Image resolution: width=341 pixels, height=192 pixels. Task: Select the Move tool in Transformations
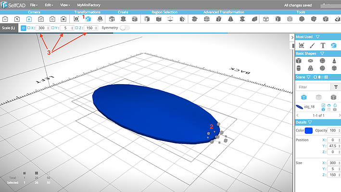pos(76,19)
